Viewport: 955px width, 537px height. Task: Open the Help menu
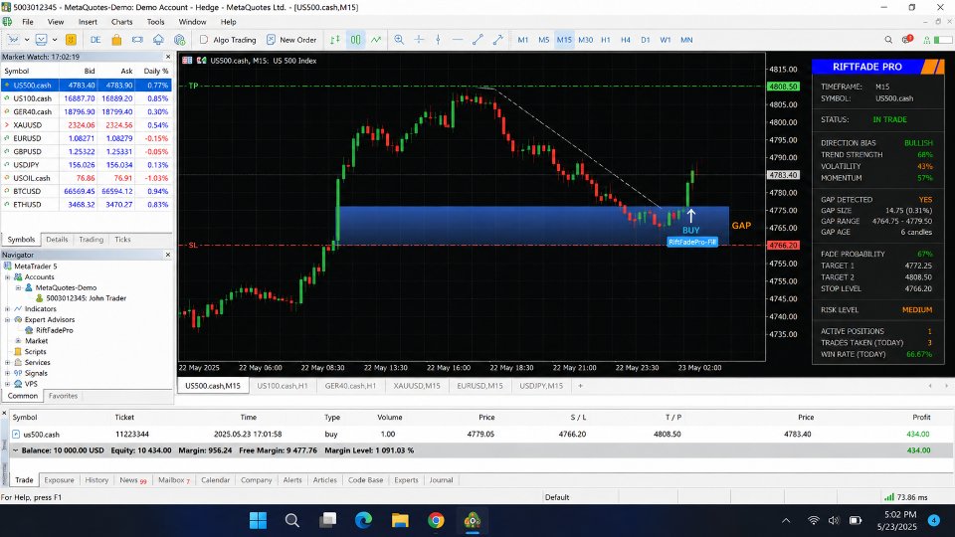(x=229, y=22)
